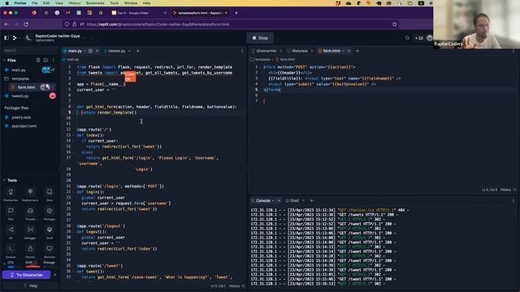Viewport: 520px width, 292px height.
Task: Click the red remove badge beside tweets.py
Action: (x=52, y=96)
